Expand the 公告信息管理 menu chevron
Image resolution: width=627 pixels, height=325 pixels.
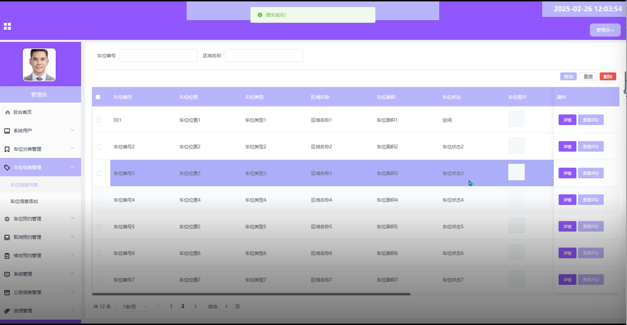click(x=72, y=292)
